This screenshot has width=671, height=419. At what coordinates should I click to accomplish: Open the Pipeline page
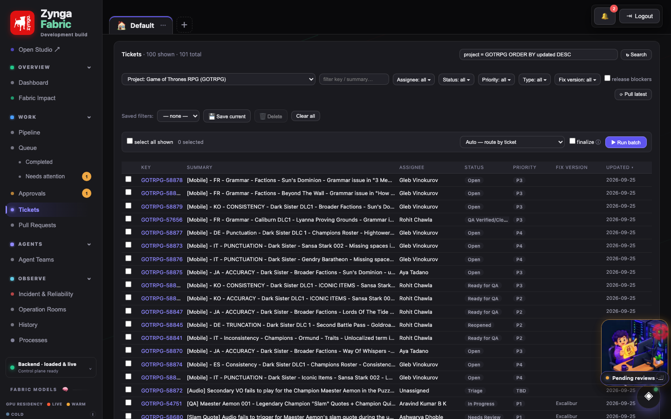coord(29,133)
